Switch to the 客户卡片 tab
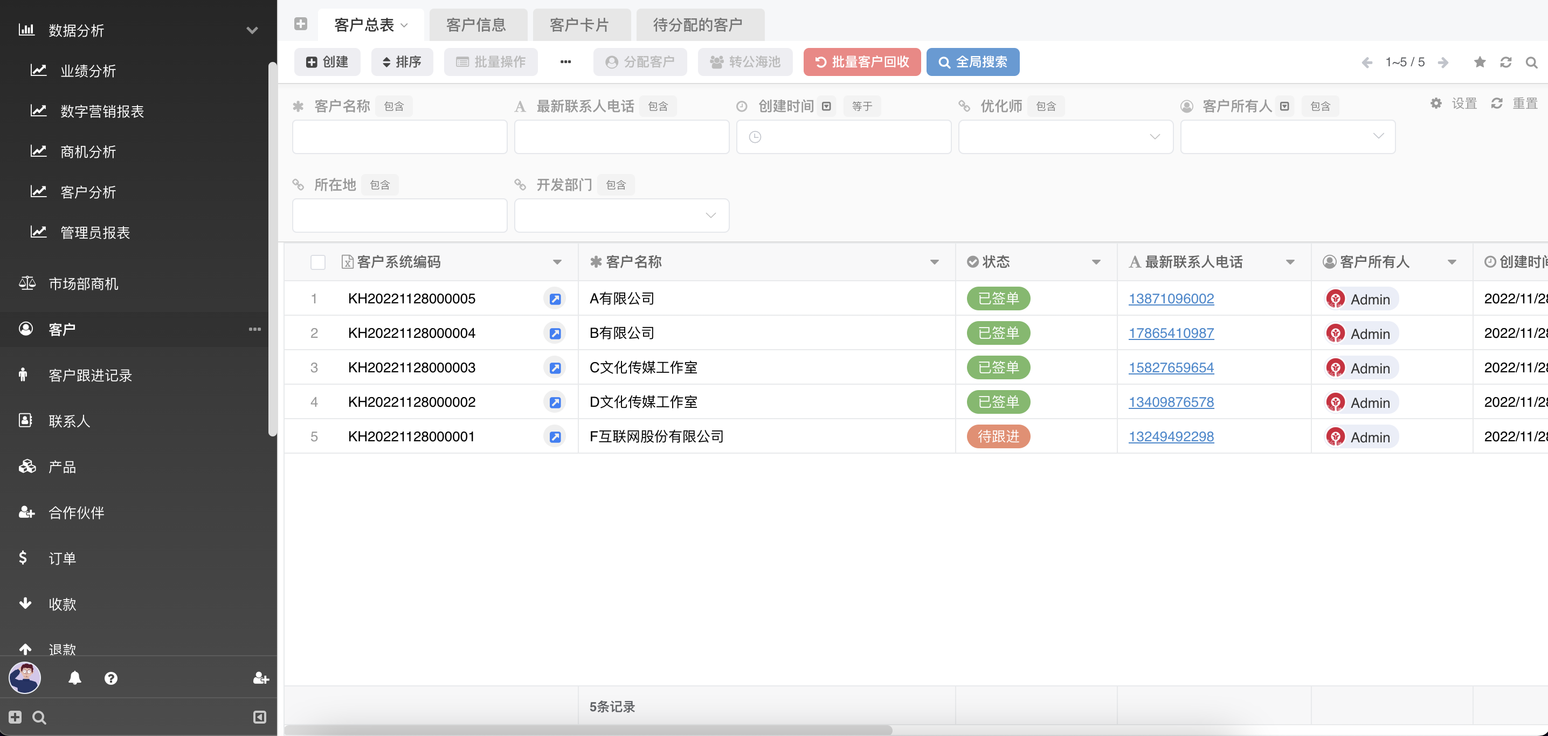The height and width of the screenshot is (736, 1548). (581, 25)
